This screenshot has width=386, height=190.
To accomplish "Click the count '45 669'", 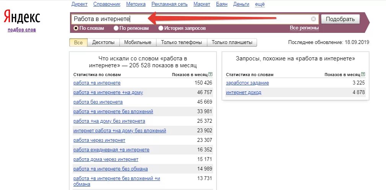I will tap(205, 102).
